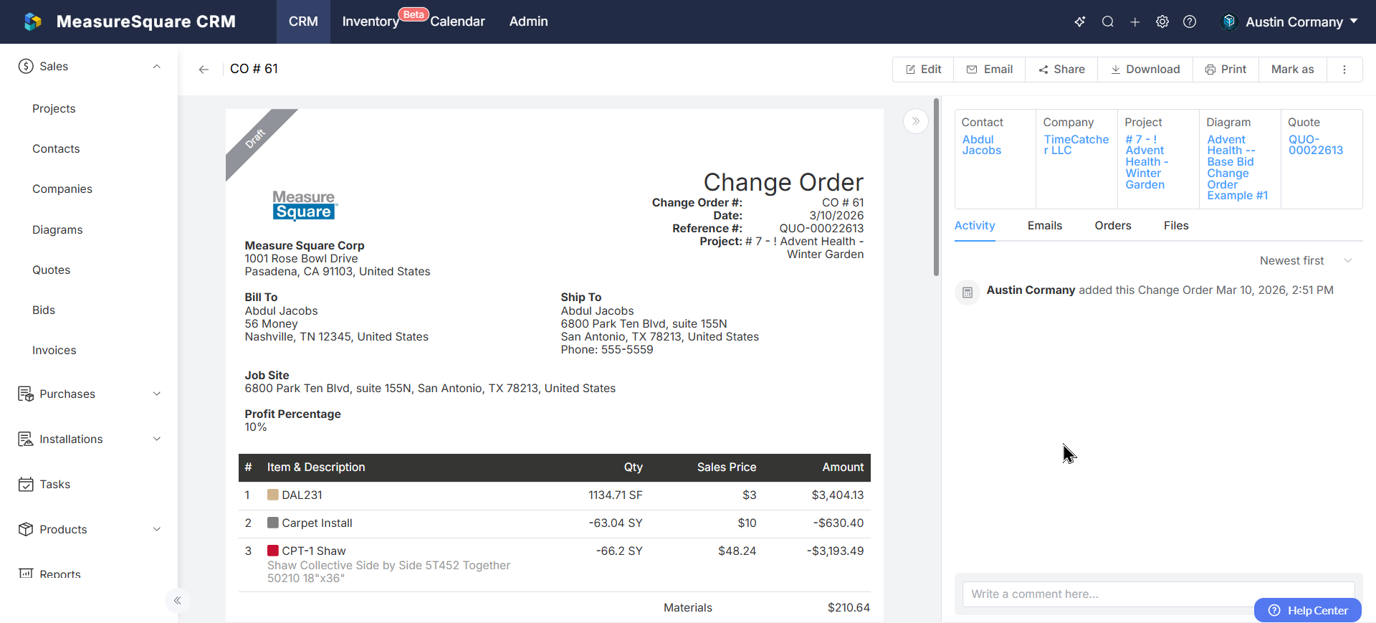Open the Help Center button
Viewport: 1376px width, 623px height.
(1308, 610)
